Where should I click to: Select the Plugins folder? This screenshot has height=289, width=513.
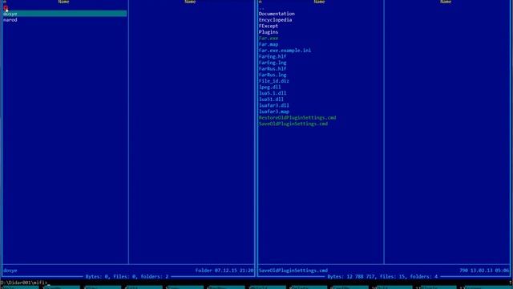coord(269,32)
